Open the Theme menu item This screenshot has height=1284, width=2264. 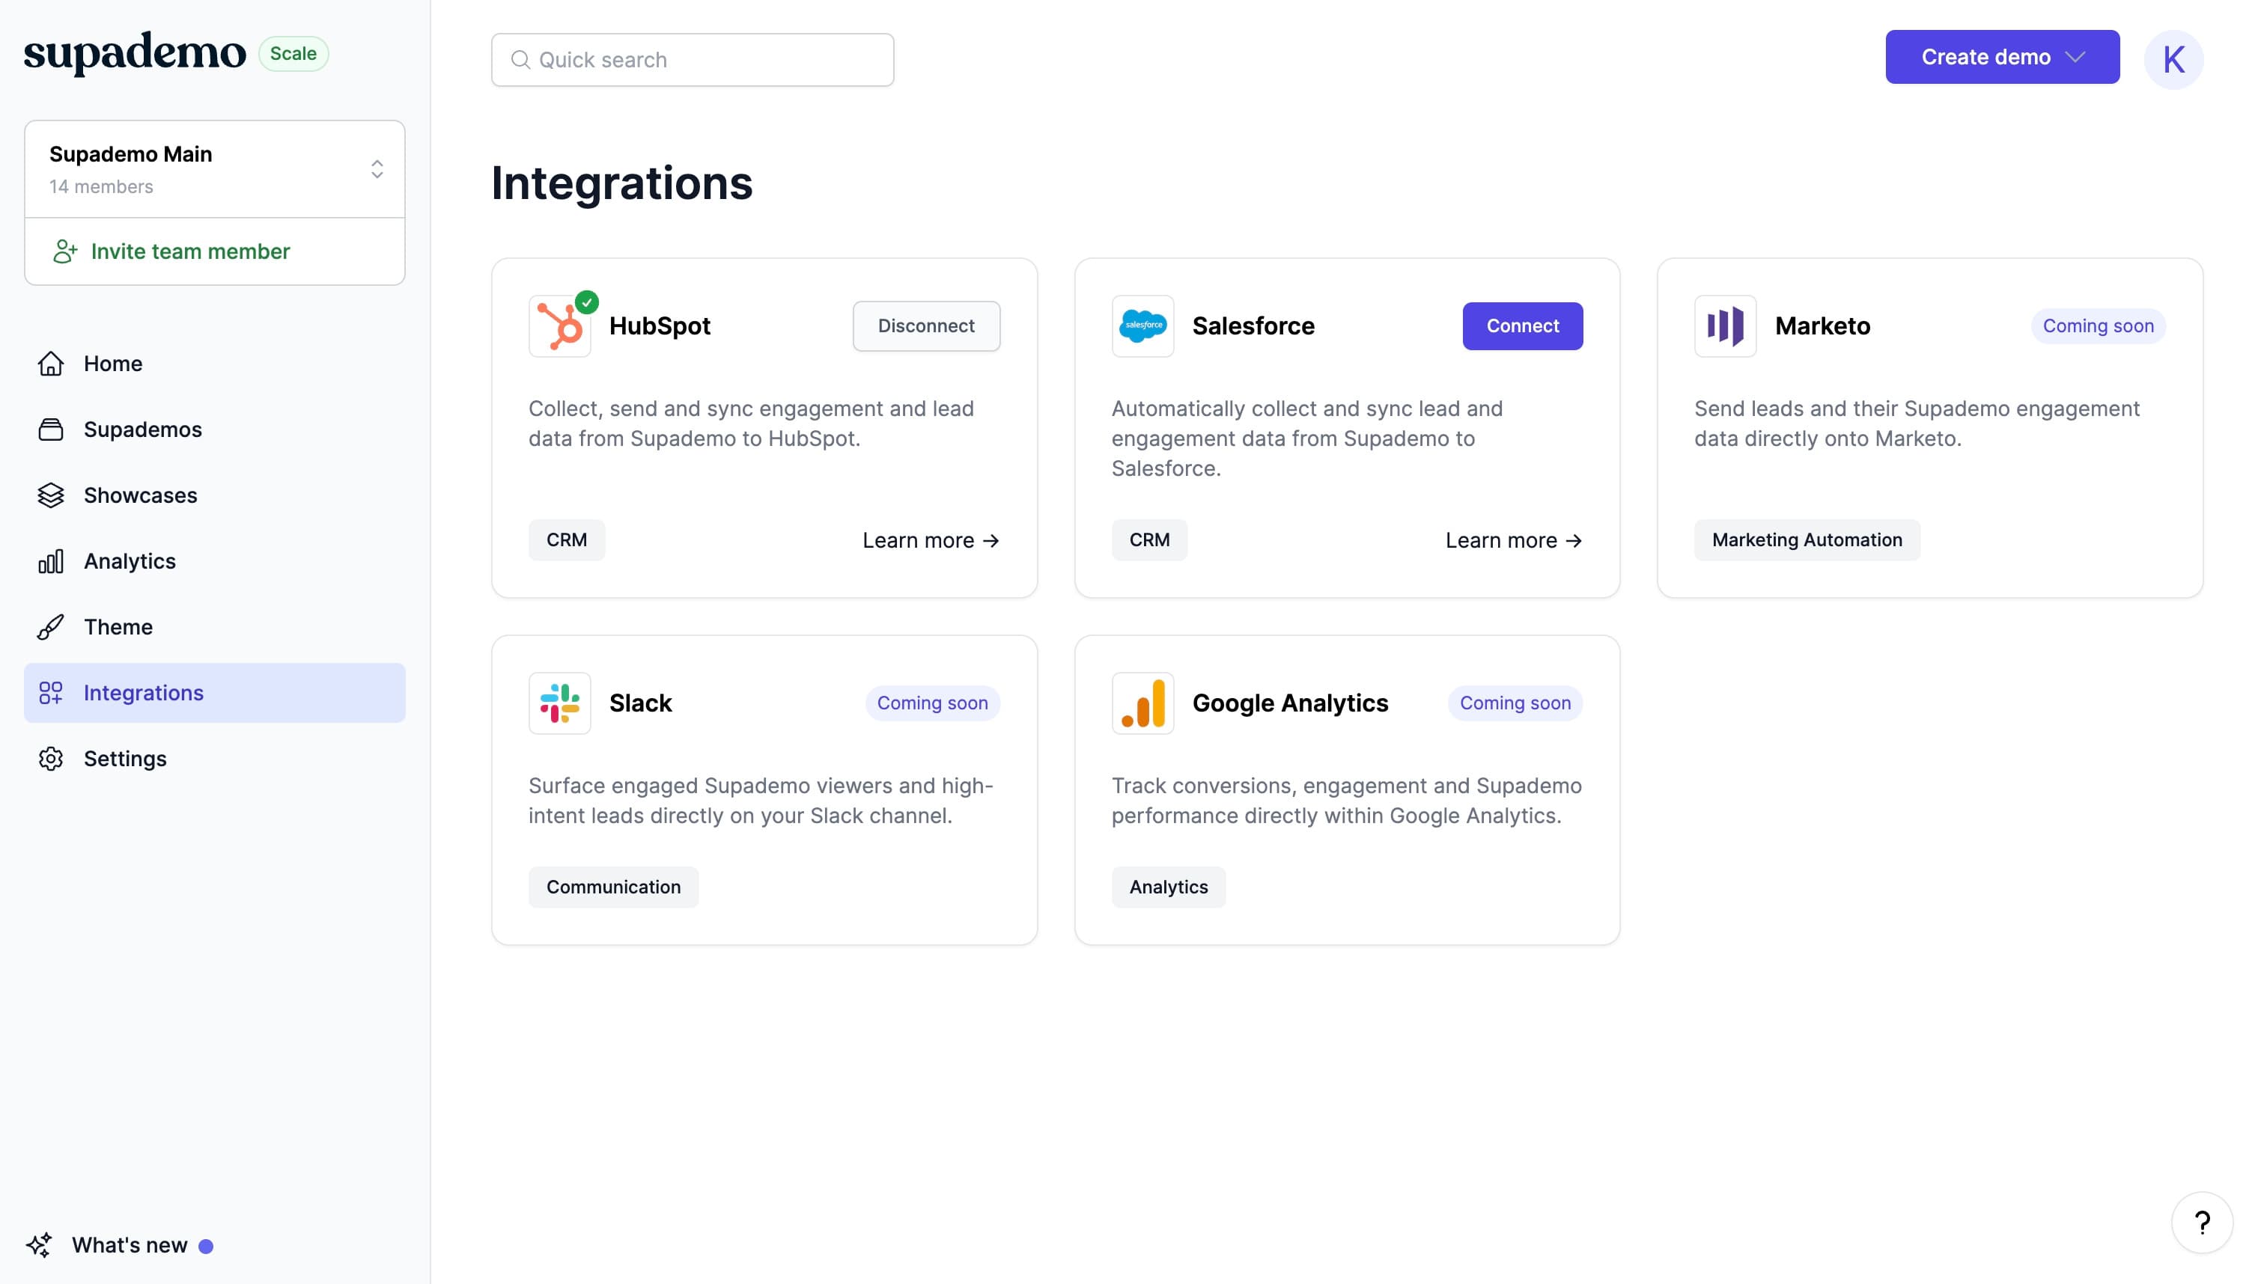[x=214, y=627]
